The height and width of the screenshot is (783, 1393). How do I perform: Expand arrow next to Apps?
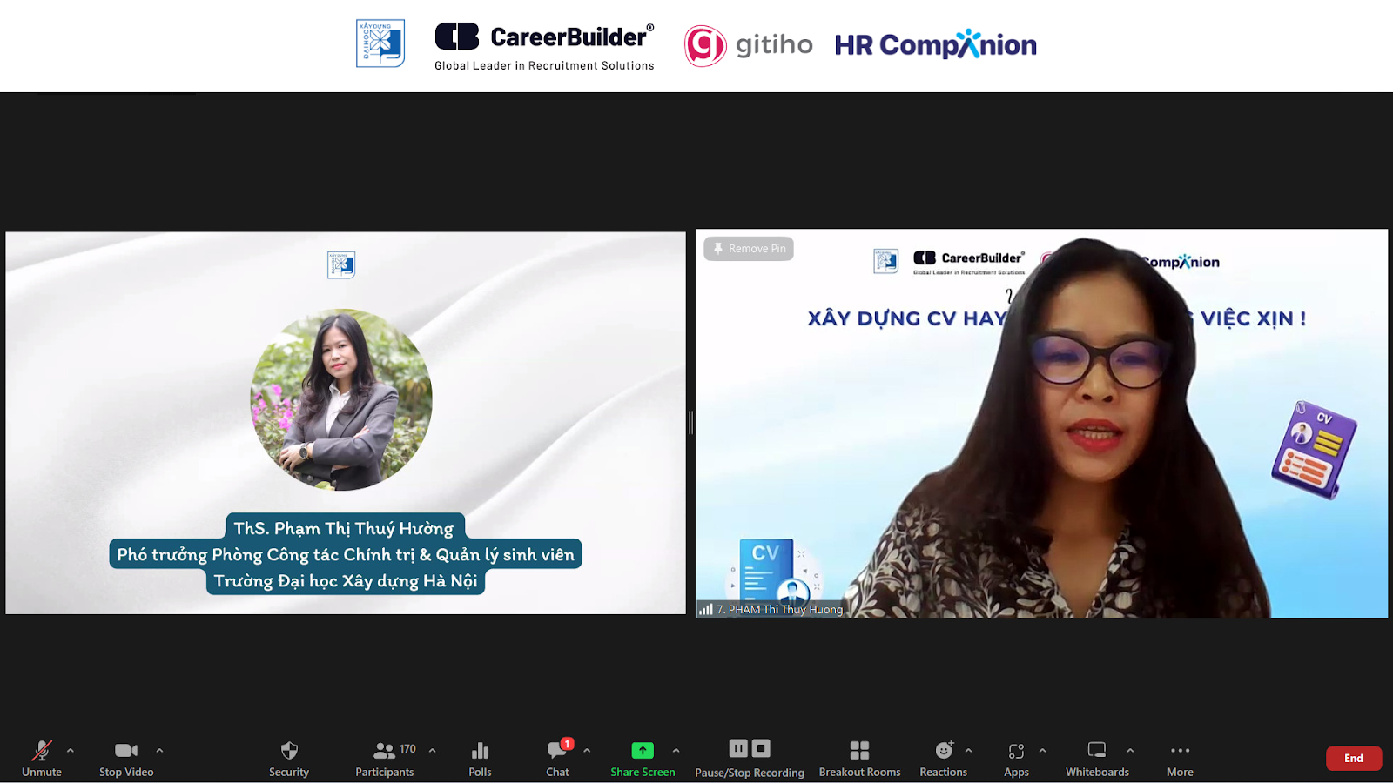point(1042,750)
